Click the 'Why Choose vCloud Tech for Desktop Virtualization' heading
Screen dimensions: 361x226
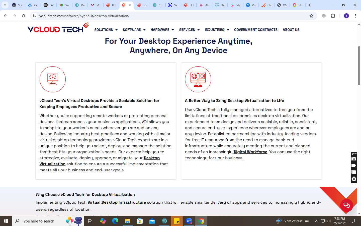coord(85,195)
